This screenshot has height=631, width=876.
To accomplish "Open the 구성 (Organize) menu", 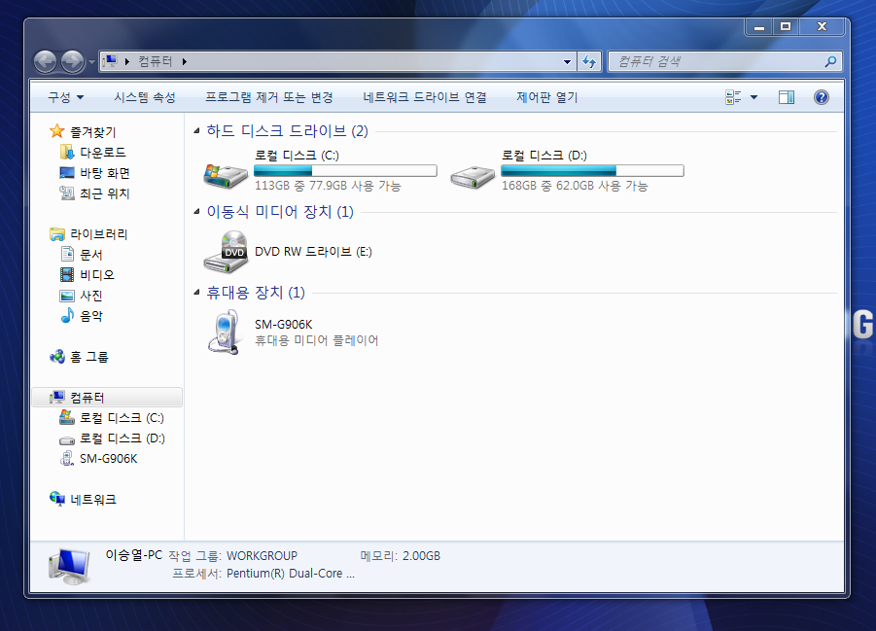I will pyautogui.click(x=65, y=97).
